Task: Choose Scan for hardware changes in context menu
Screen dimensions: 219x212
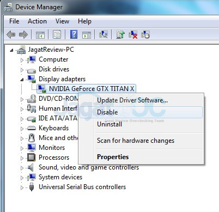Action: click(141, 141)
